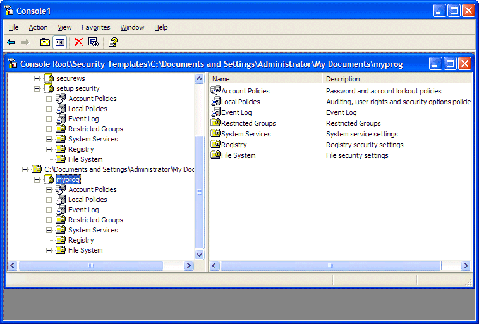Click the securews template icon in tree
This screenshot has height=324, width=479.
pyautogui.click(x=49, y=78)
